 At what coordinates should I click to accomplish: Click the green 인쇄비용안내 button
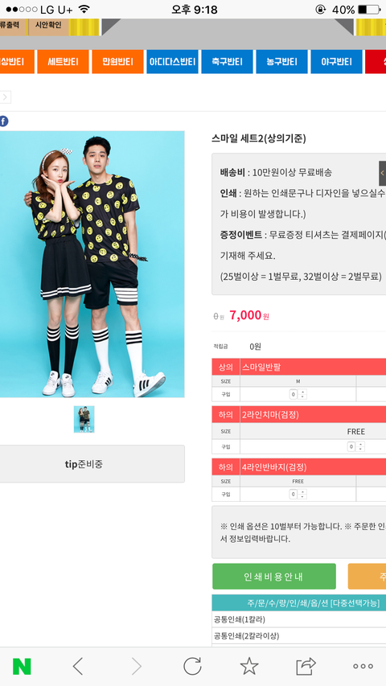[x=274, y=577]
